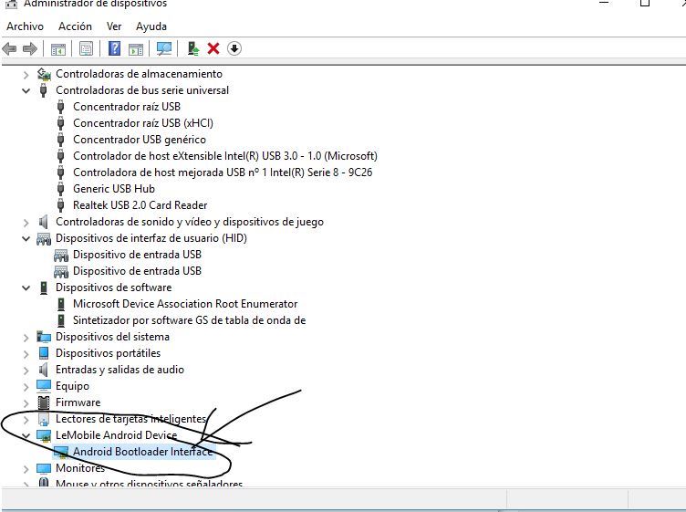Viewport: 686px width, 512px height.
Task: Open the Archivo menu
Action: click(25, 26)
